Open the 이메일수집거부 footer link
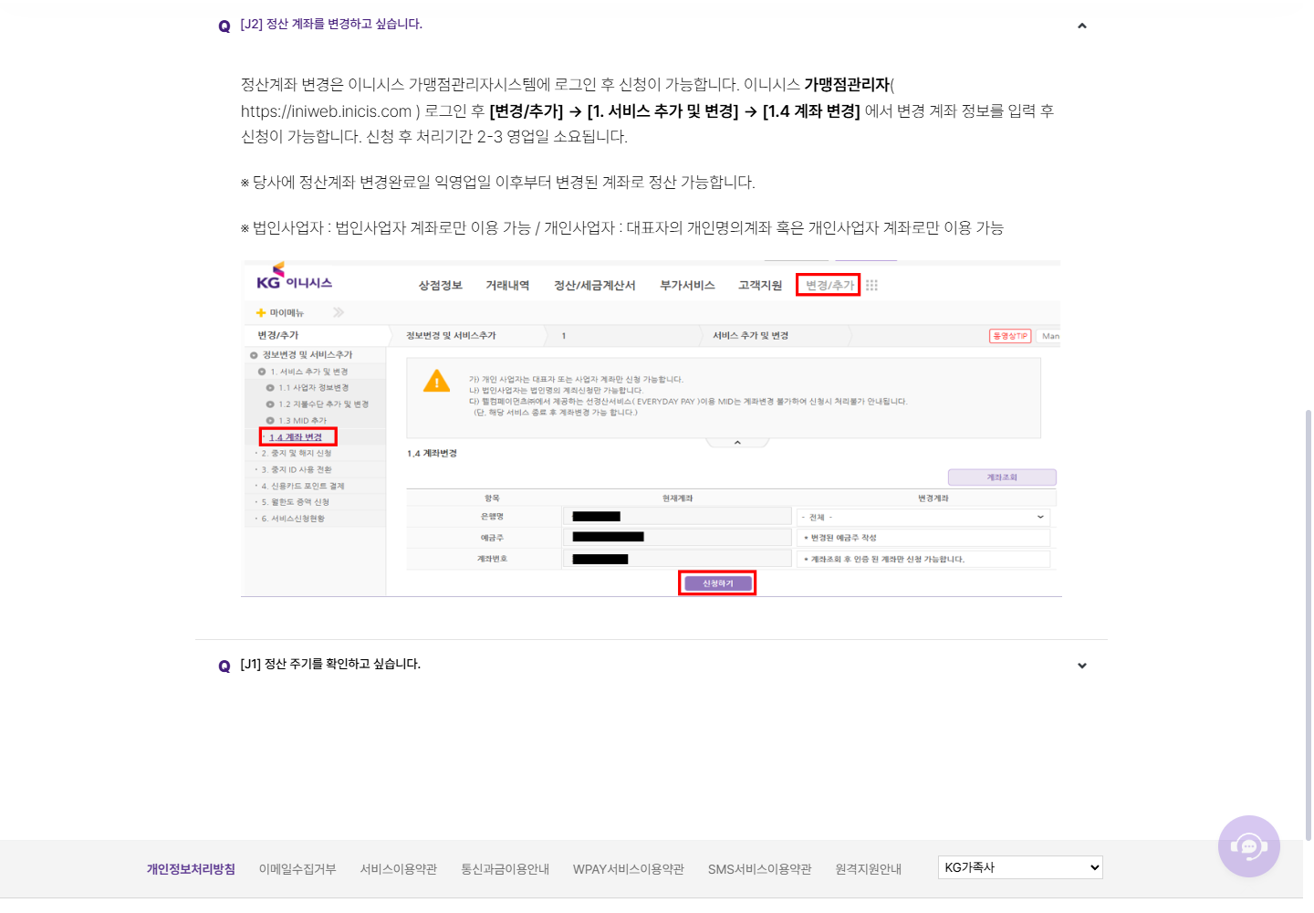This screenshot has height=913, width=1314. tap(297, 869)
